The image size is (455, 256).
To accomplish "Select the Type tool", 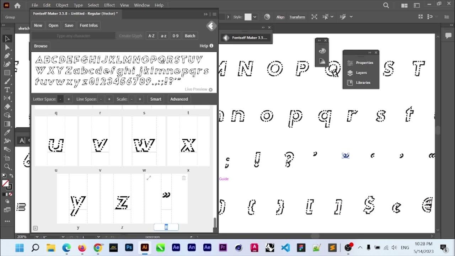I will click(7, 90).
